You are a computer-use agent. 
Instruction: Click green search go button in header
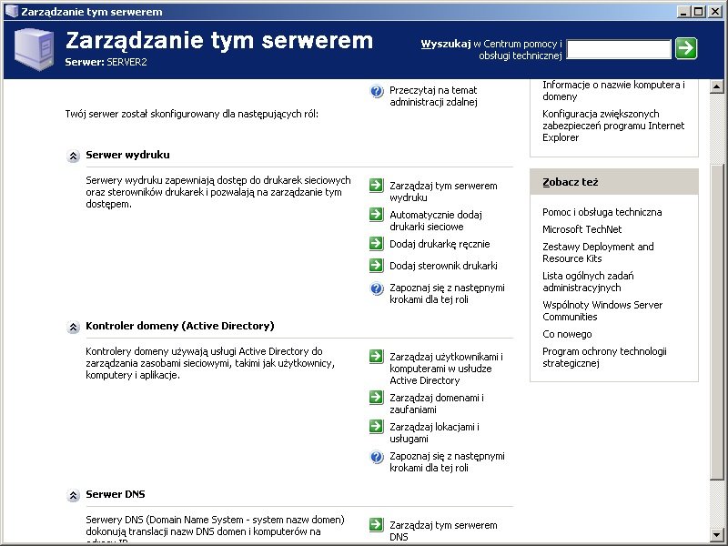(686, 48)
